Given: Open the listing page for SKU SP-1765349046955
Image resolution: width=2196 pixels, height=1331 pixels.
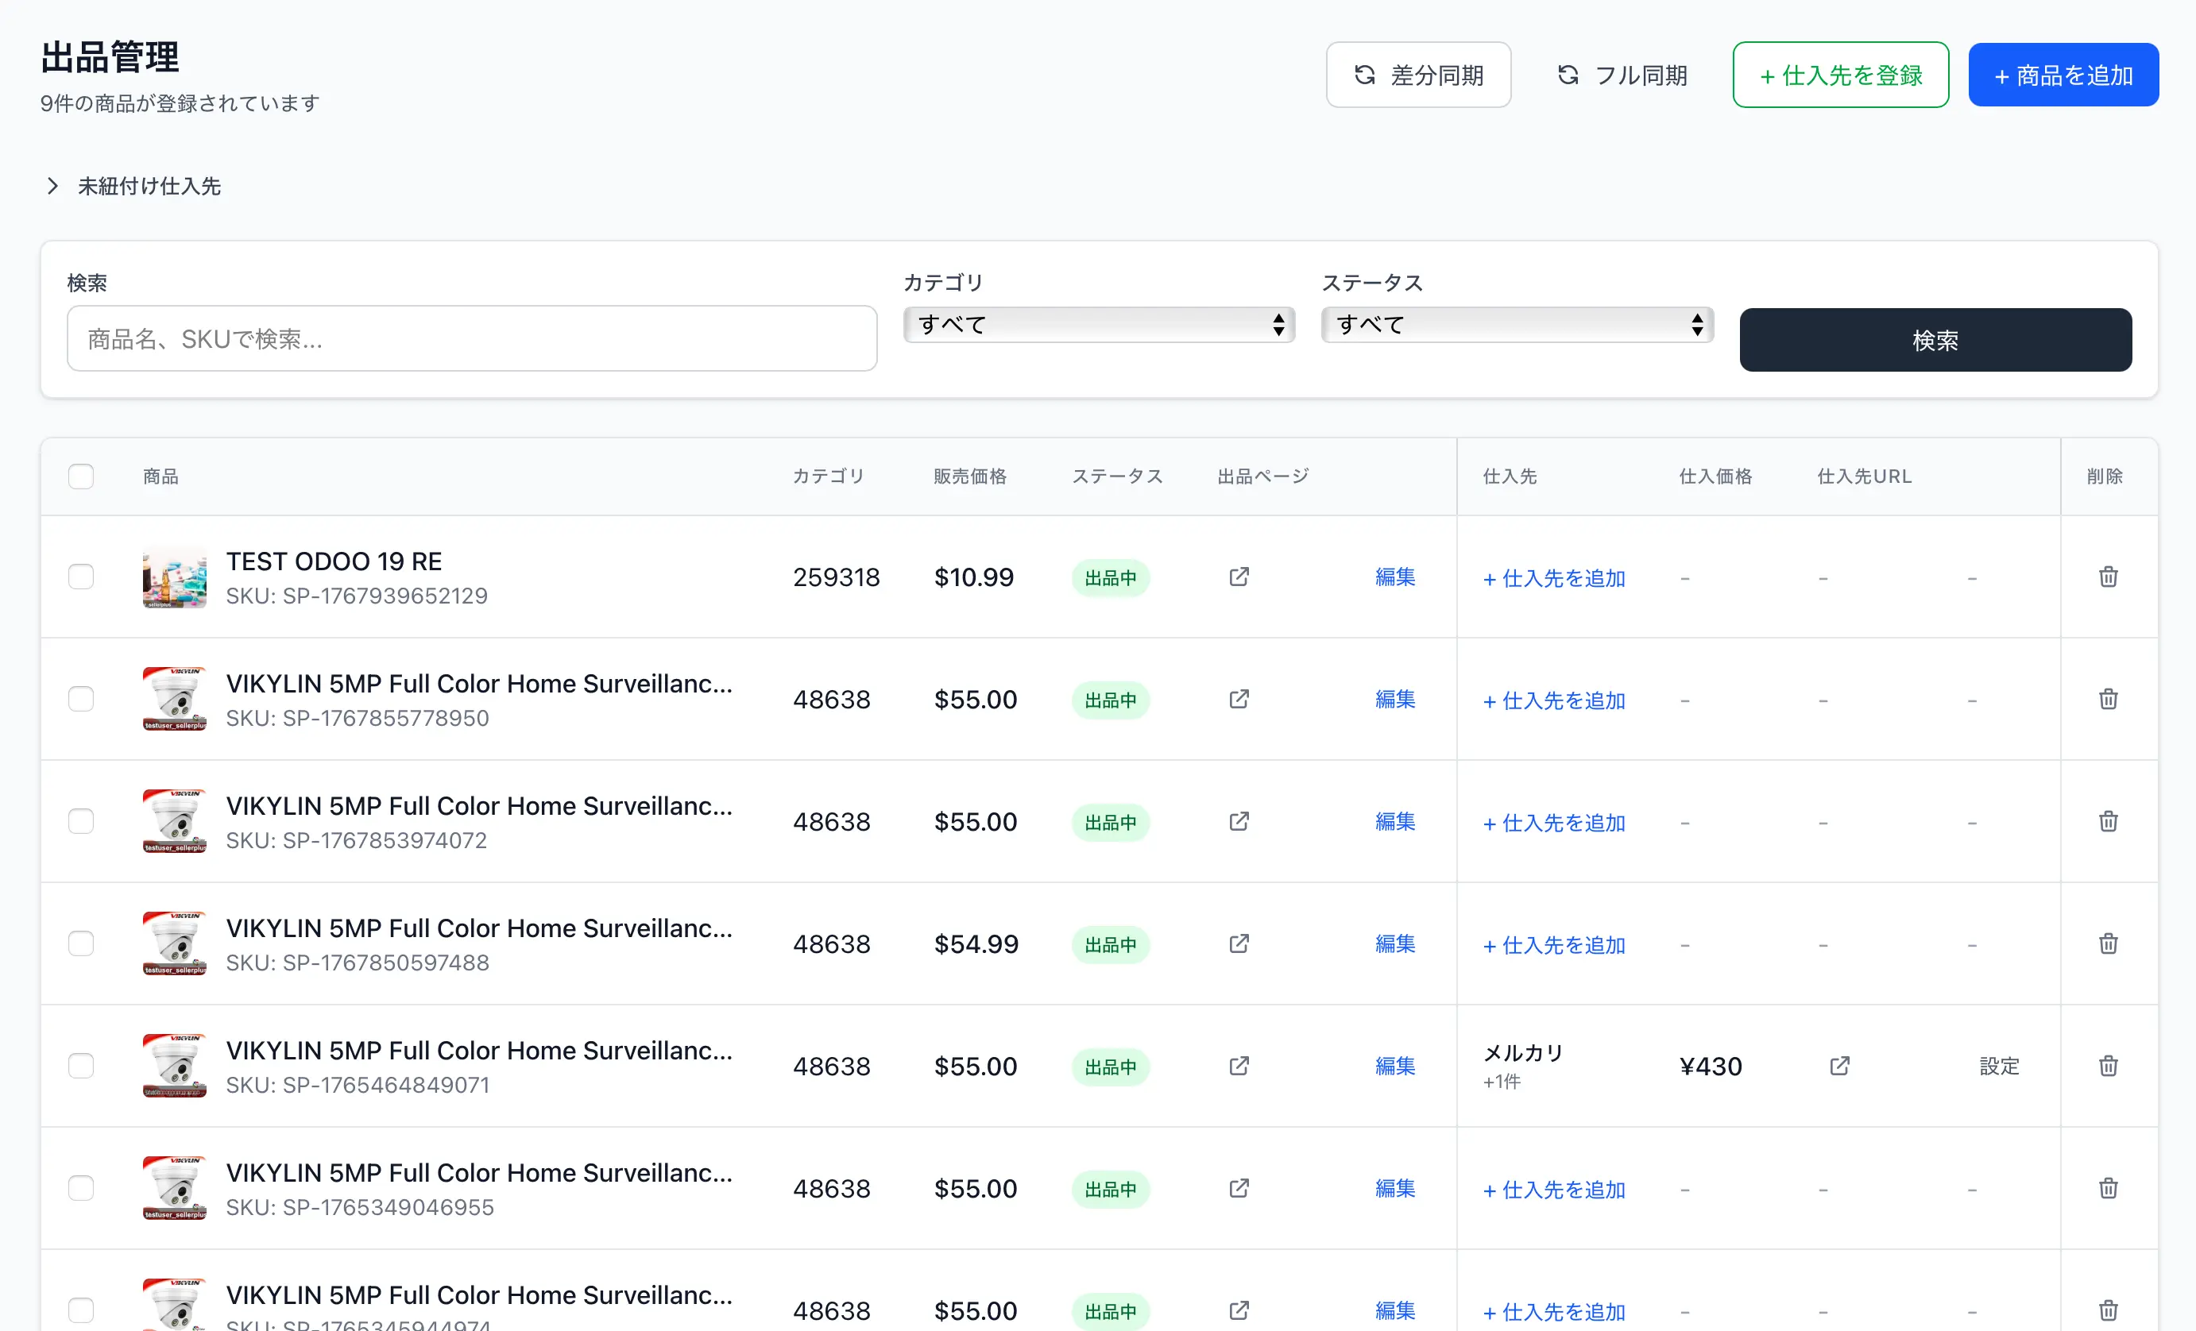Looking at the screenshot, I should (1239, 1189).
